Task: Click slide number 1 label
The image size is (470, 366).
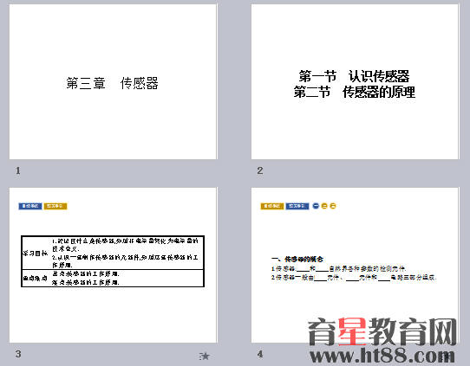Action: click(x=18, y=170)
